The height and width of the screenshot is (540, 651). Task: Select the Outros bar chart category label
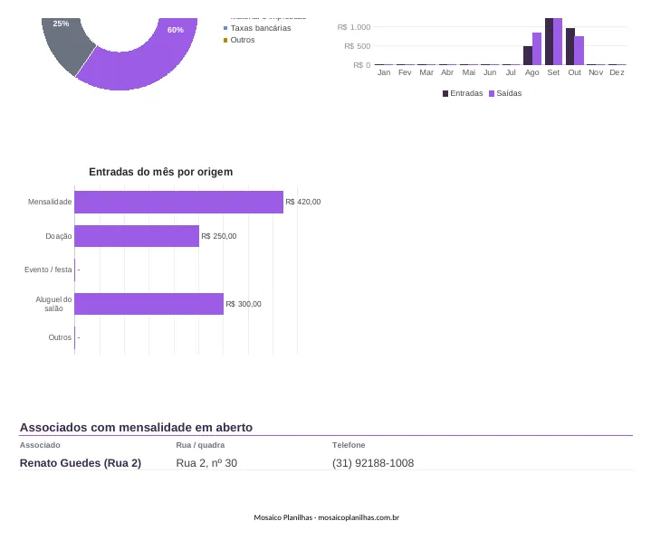point(60,337)
